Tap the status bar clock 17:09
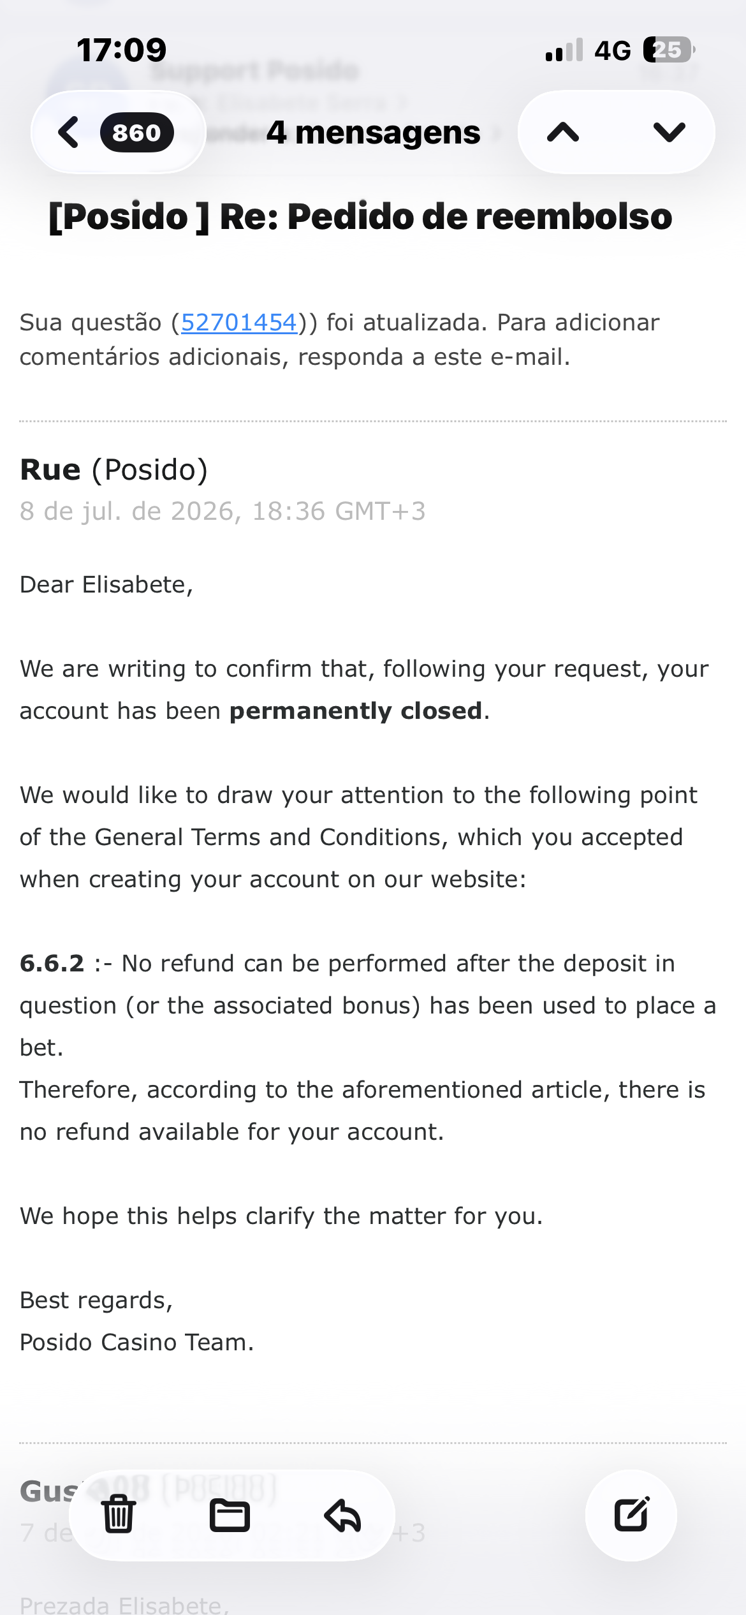The width and height of the screenshot is (746, 1615). point(121,50)
